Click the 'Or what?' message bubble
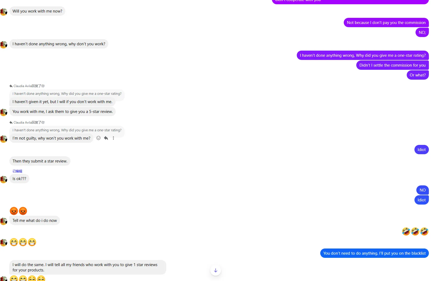Image resolution: width=431 pixels, height=281 pixels. coord(418,75)
